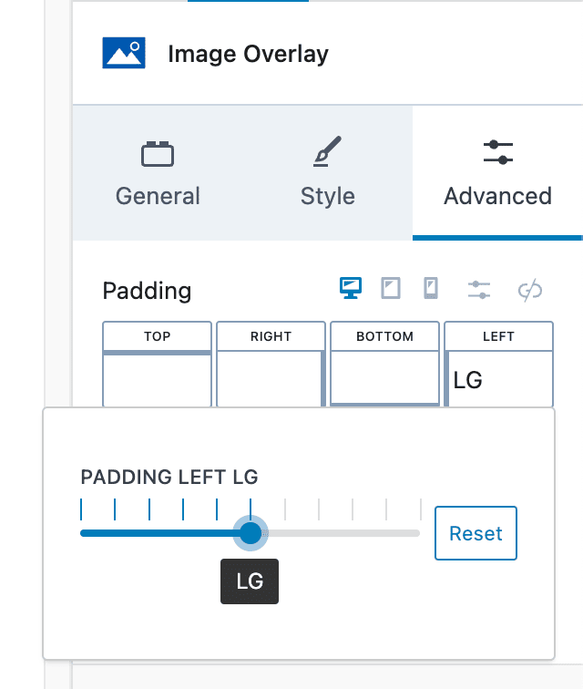
Task: Switch padding to the mobile device view
Action: point(431,290)
